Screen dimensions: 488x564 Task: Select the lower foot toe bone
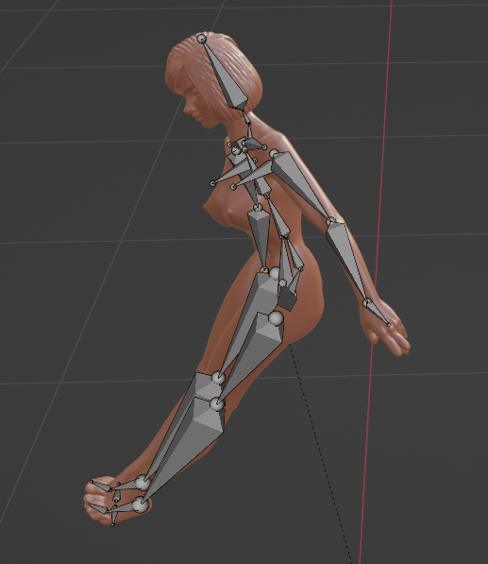[x=97, y=508]
